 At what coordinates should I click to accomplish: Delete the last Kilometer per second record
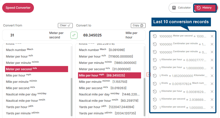tap(212, 107)
